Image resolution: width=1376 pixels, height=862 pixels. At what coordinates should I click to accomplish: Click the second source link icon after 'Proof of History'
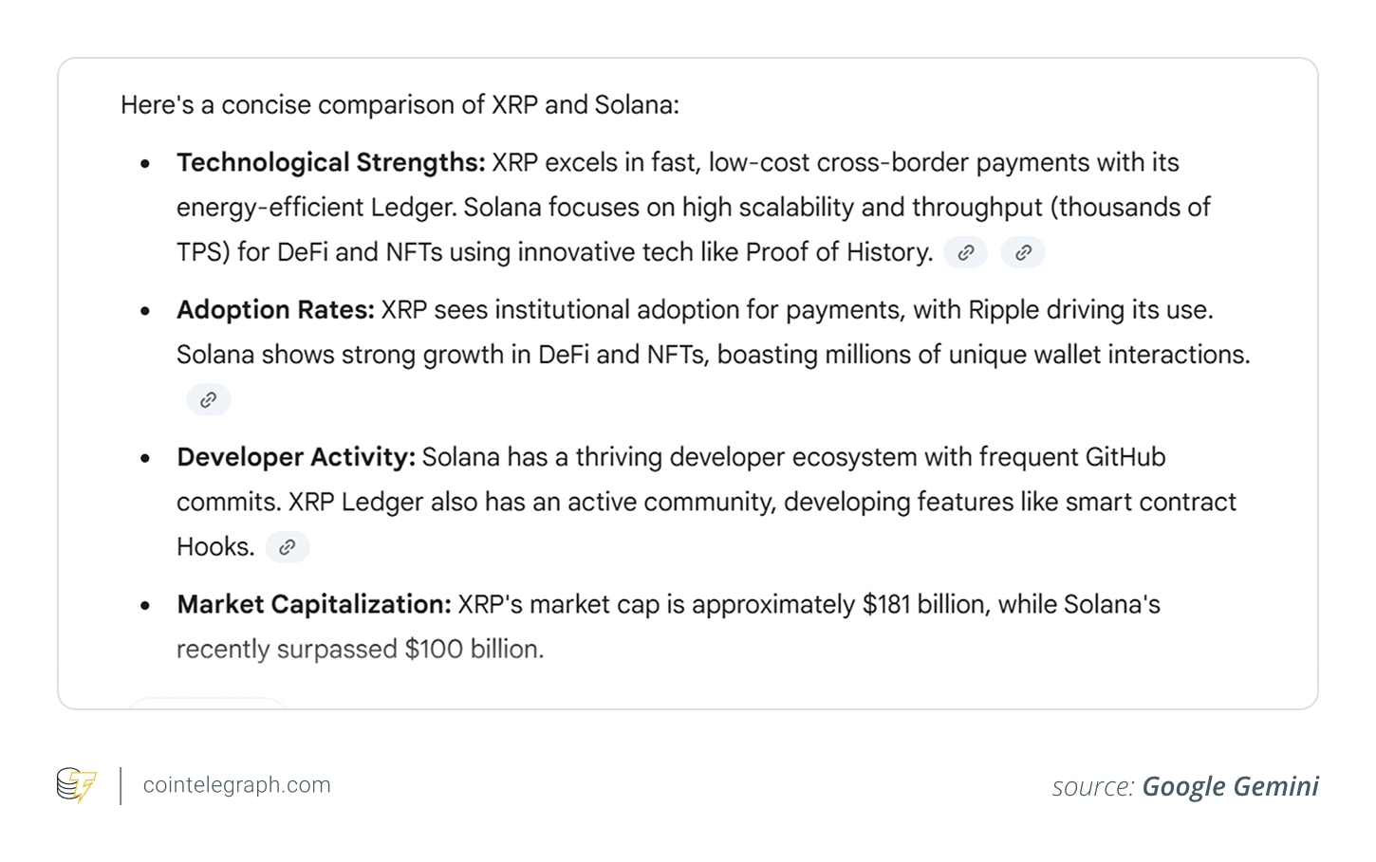1023,252
